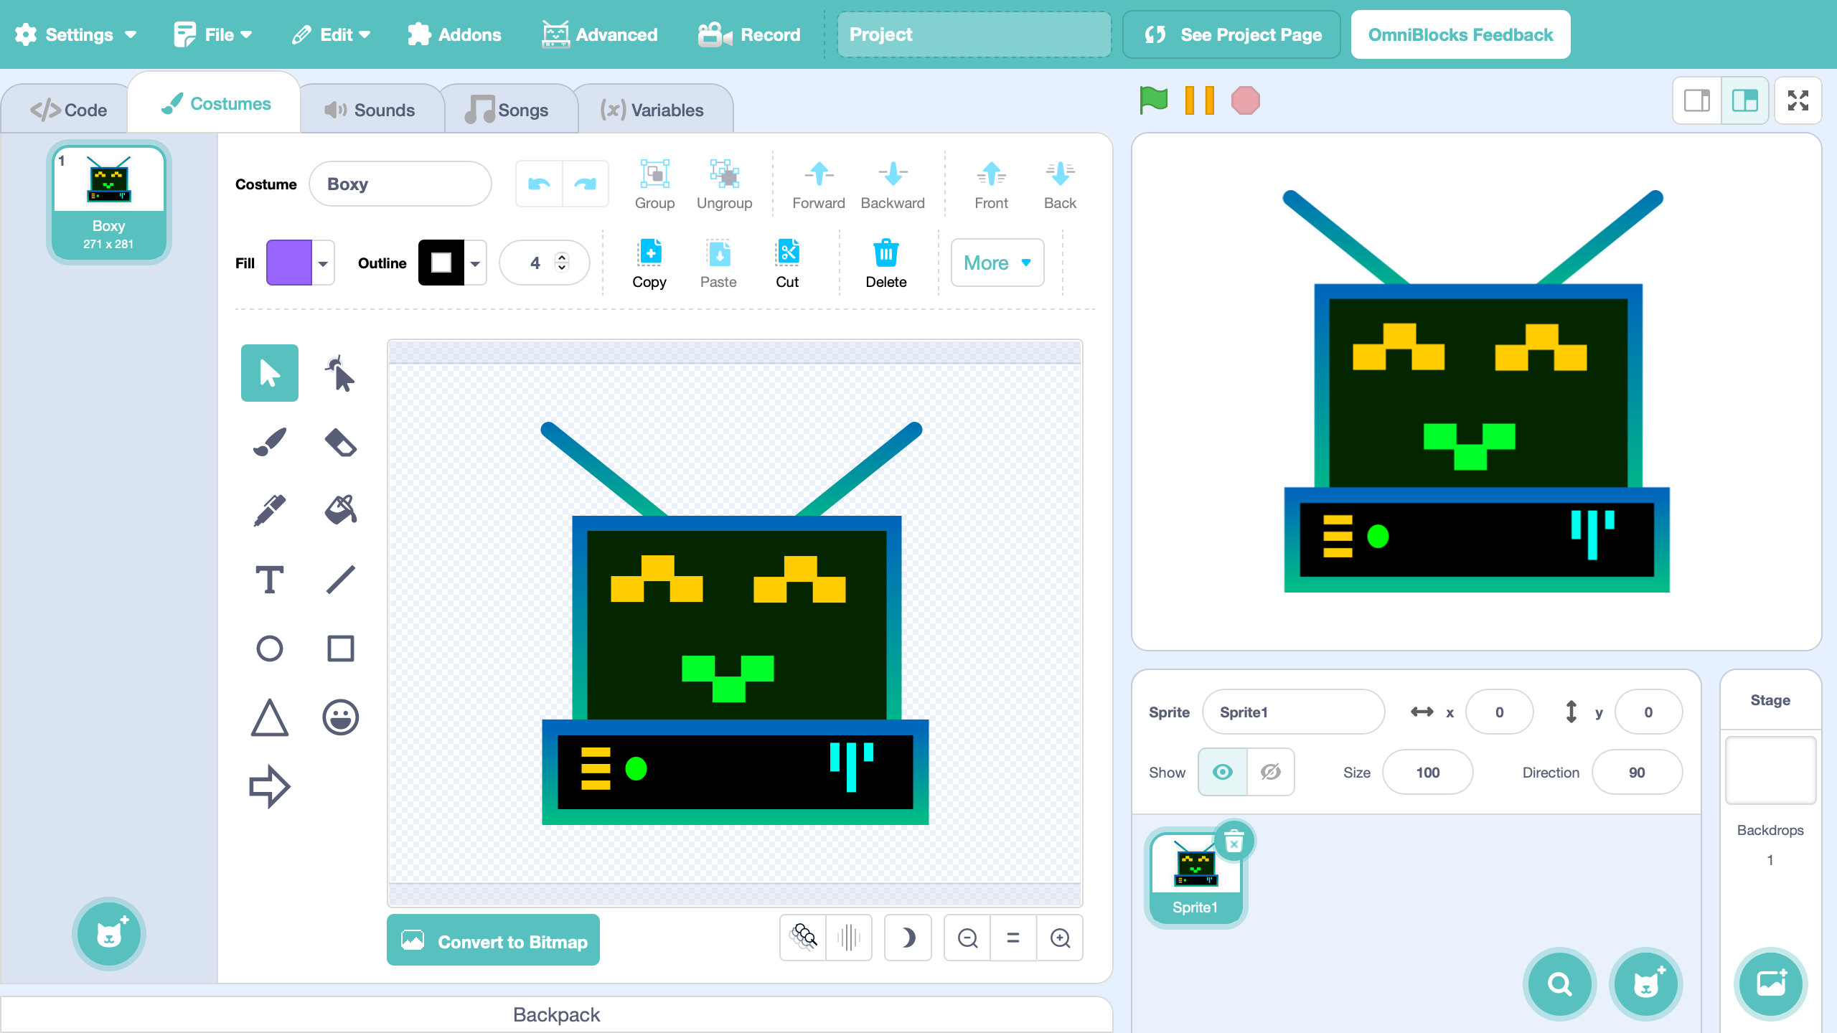Viewport: 1837px width, 1033px height.
Task: Select the Fill bucket tool
Action: (x=340, y=510)
